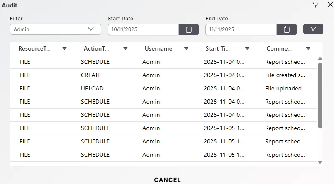Click the scrollbar down arrow
This screenshot has width=334, height=184.
tap(320, 162)
